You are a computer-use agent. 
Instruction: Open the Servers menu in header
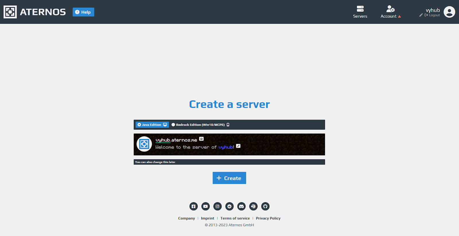click(360, 12)
